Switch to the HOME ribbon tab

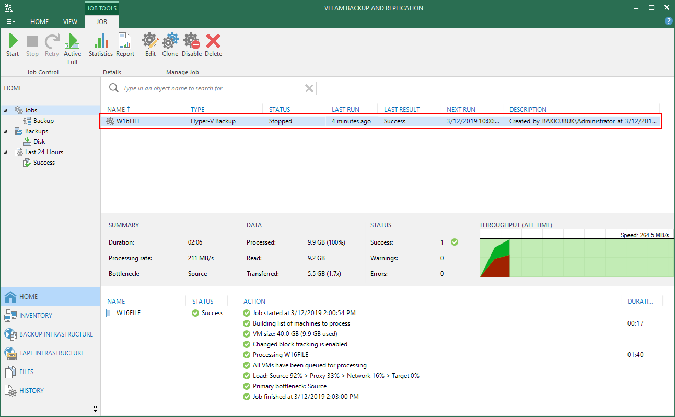pos(39,21)
